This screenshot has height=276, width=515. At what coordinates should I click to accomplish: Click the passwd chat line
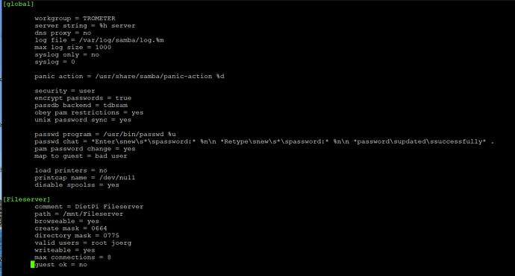click(264, 141)
